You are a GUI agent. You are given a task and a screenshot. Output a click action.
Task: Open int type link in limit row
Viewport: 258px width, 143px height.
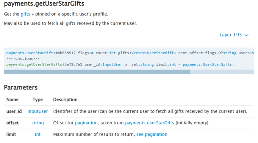click(x=37, y=134)
